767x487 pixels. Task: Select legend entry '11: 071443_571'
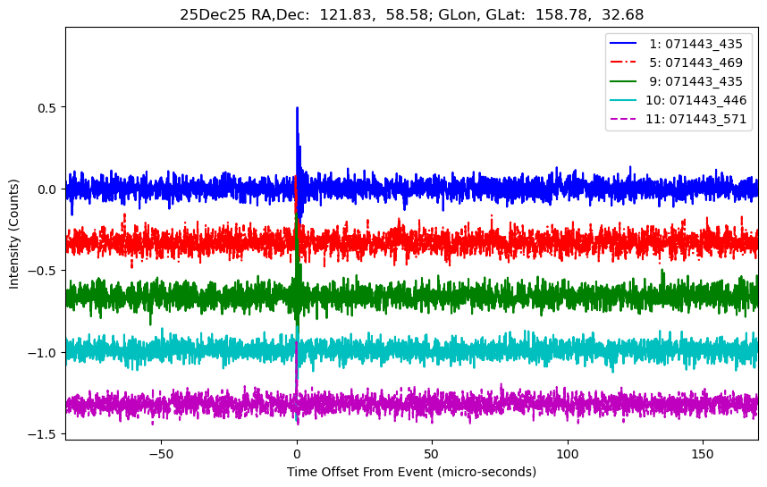tap(696, 119)
